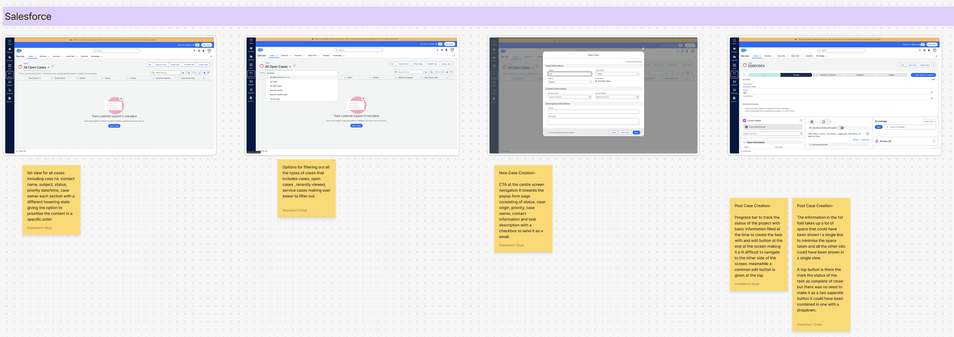Open Articles (0) card dropdown arrow

coord(934,141)
